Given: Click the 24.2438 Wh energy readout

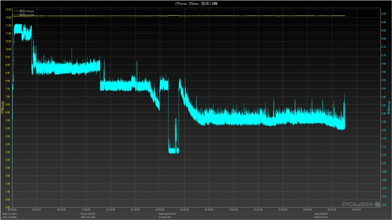Looking at the screenshot, I should pyautogui.click(x=165, y=217).
